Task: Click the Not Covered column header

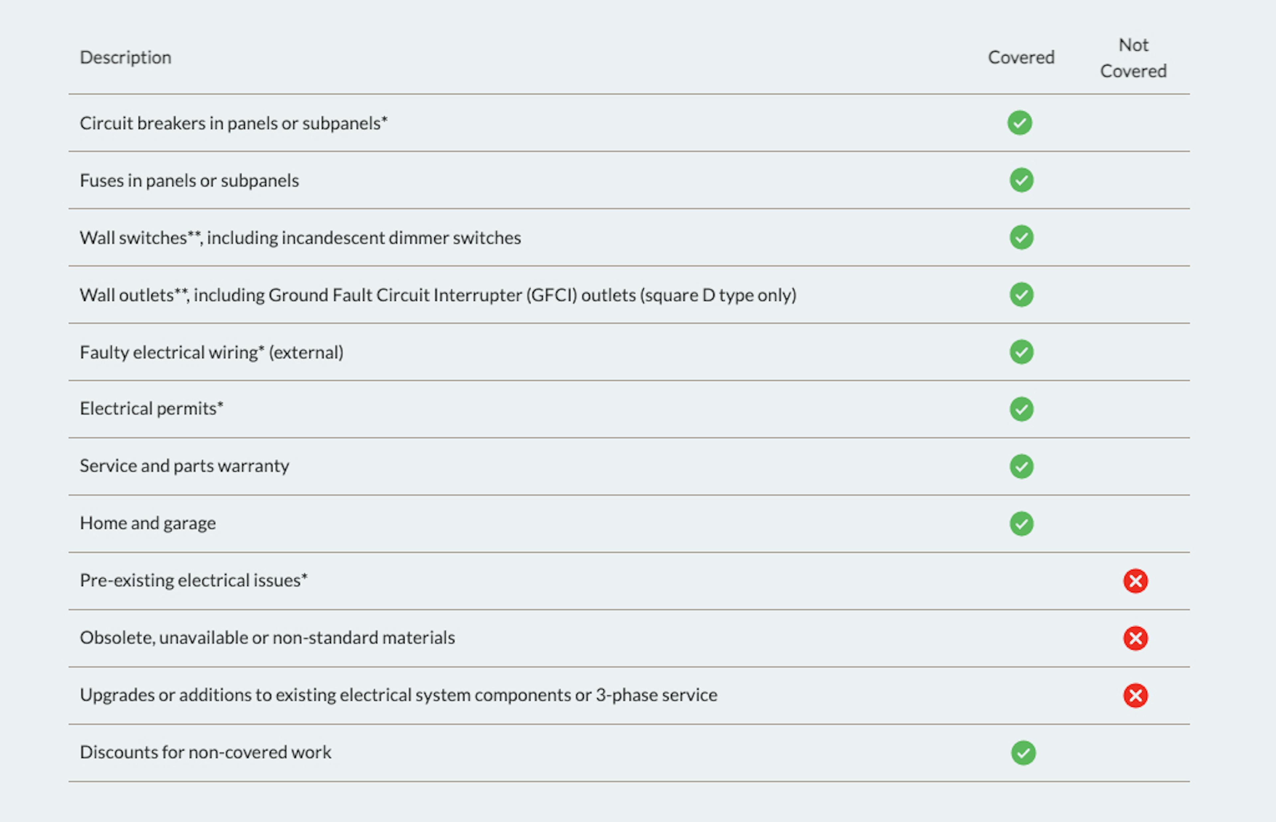Action: pos(1133,58)
